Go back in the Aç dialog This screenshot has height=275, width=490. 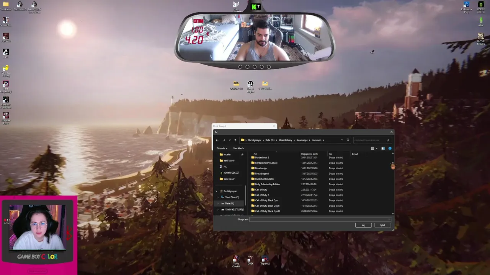(x=217, y=140)
